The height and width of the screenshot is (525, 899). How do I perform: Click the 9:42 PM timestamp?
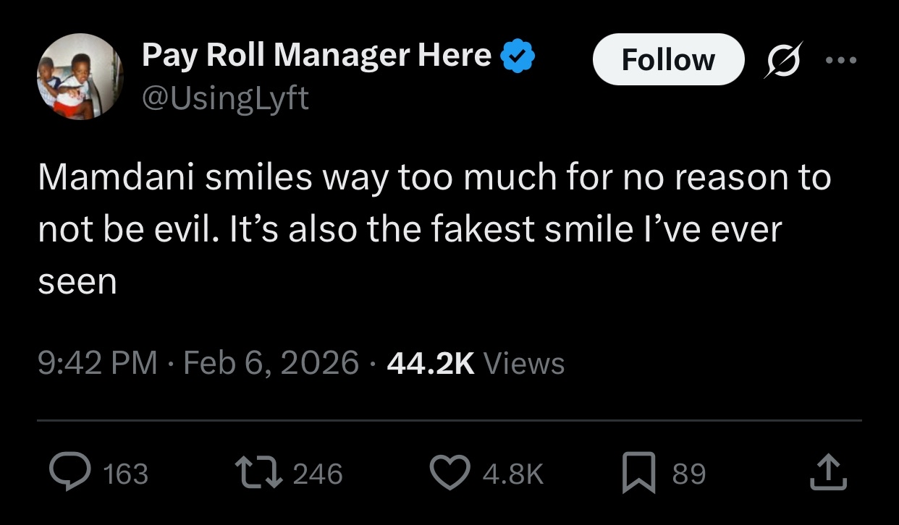pyautogui.click(x=97, y=362)
